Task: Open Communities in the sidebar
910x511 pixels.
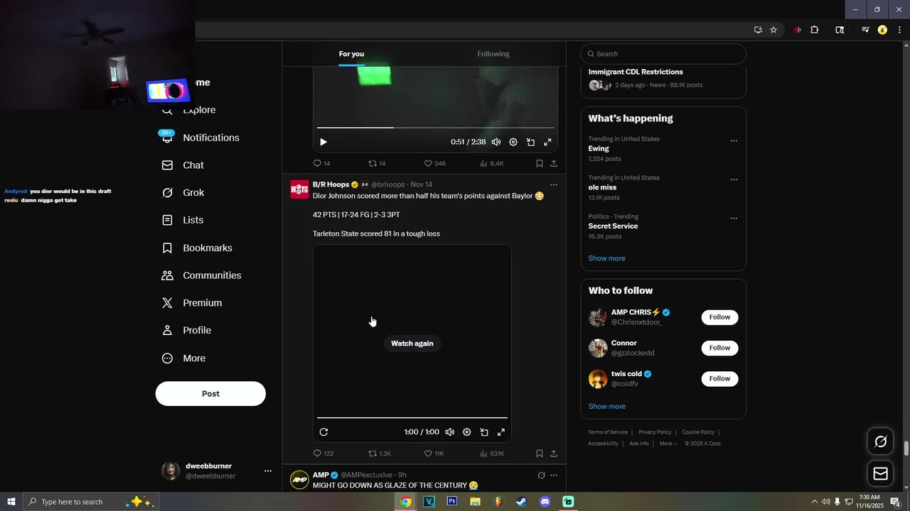Action: pos(201,275)
